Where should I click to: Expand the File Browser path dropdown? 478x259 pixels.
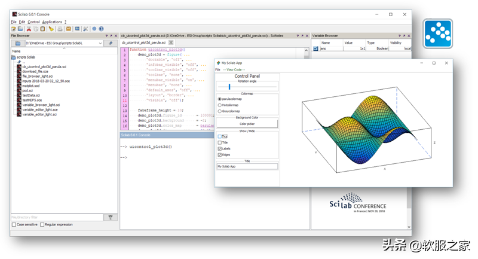tap(100, 43)
